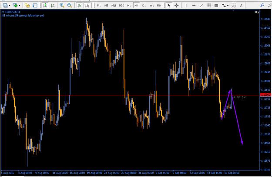This screenshot has height=177, width=272.
Task: Switch to the W1 timeframe
Action: click(151, 6)
